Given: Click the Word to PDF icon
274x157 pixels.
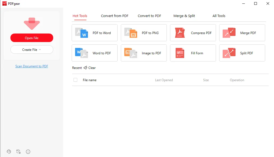Looking at the screenshot, I should click(82, 53).
